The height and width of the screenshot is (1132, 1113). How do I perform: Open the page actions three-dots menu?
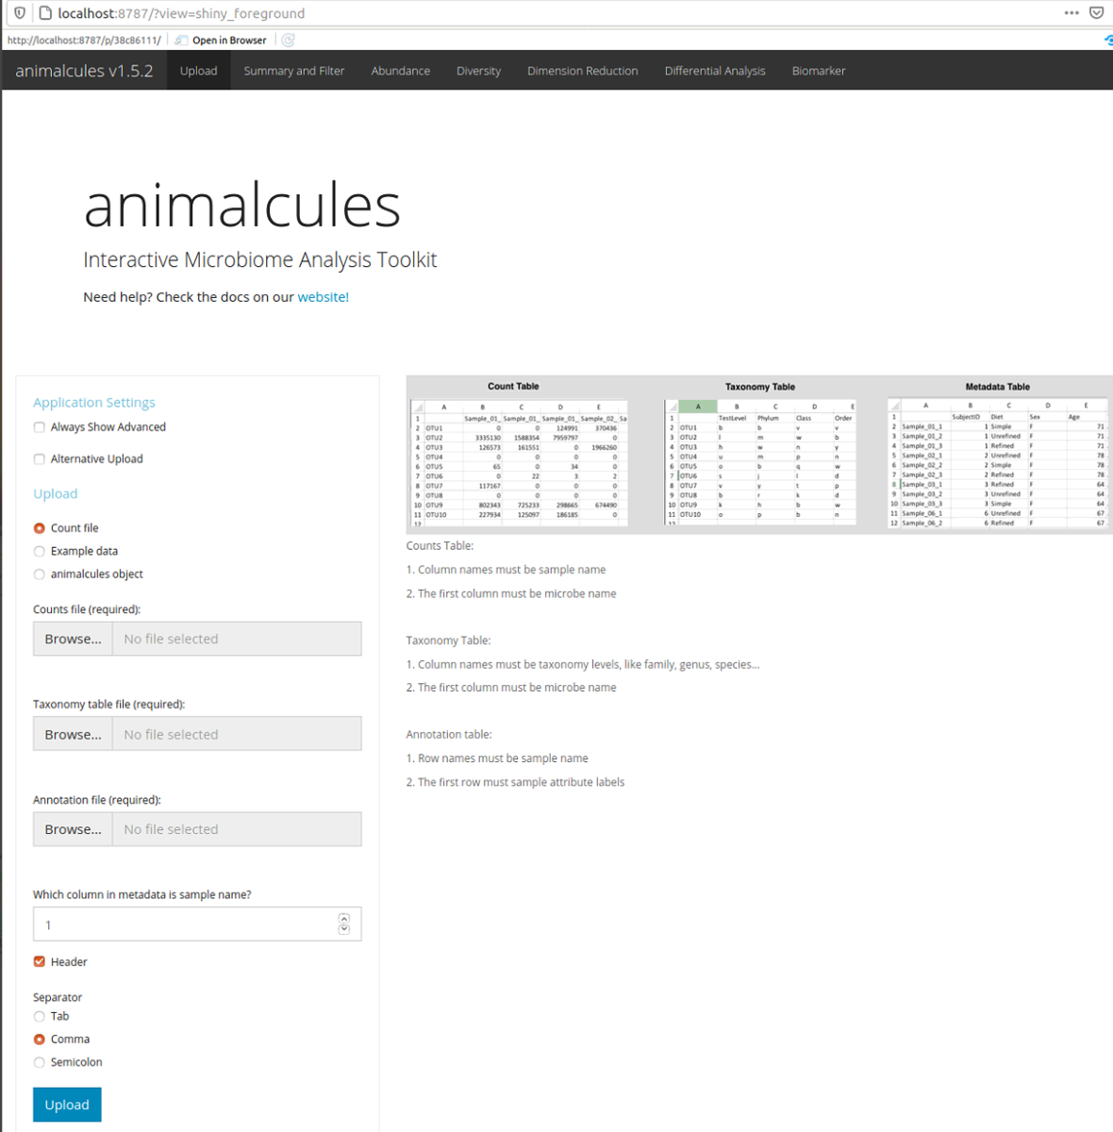[1071, 13]
